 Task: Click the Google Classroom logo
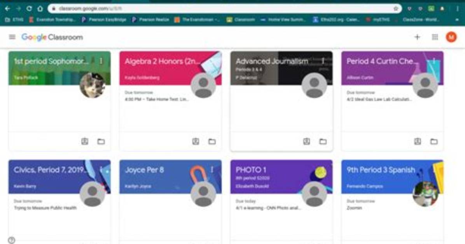(x=52, y=37)
